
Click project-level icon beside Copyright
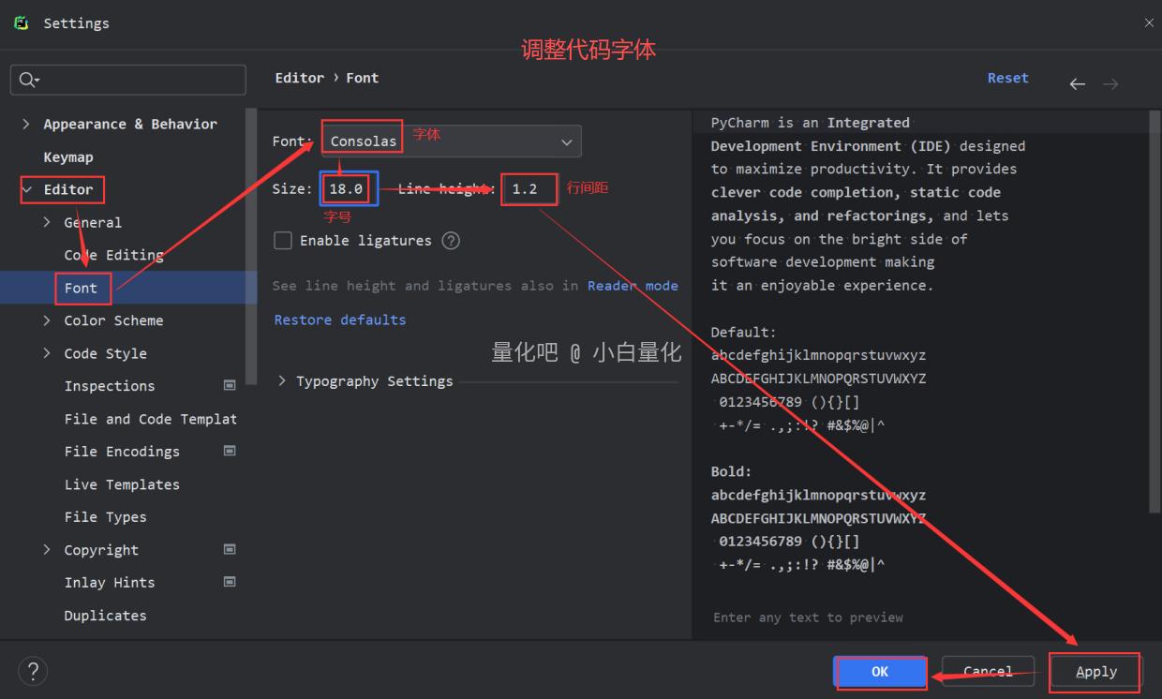pos(230,549)
